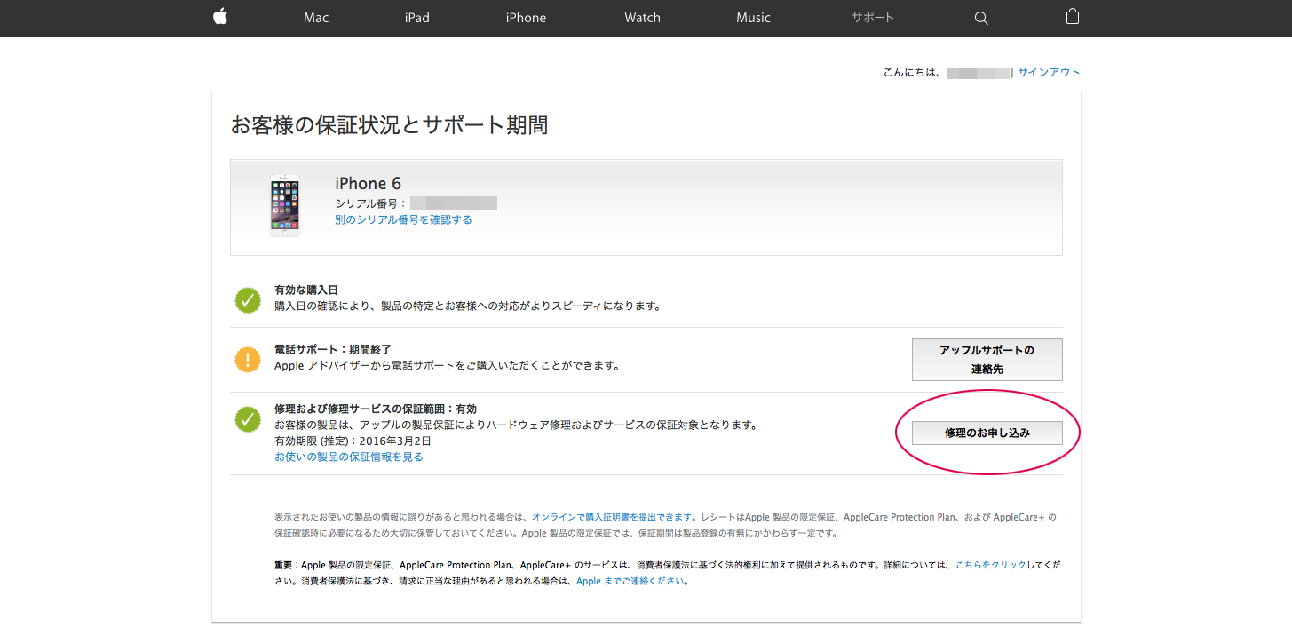Open the shopping bag icon

(x=1073, y=17)
